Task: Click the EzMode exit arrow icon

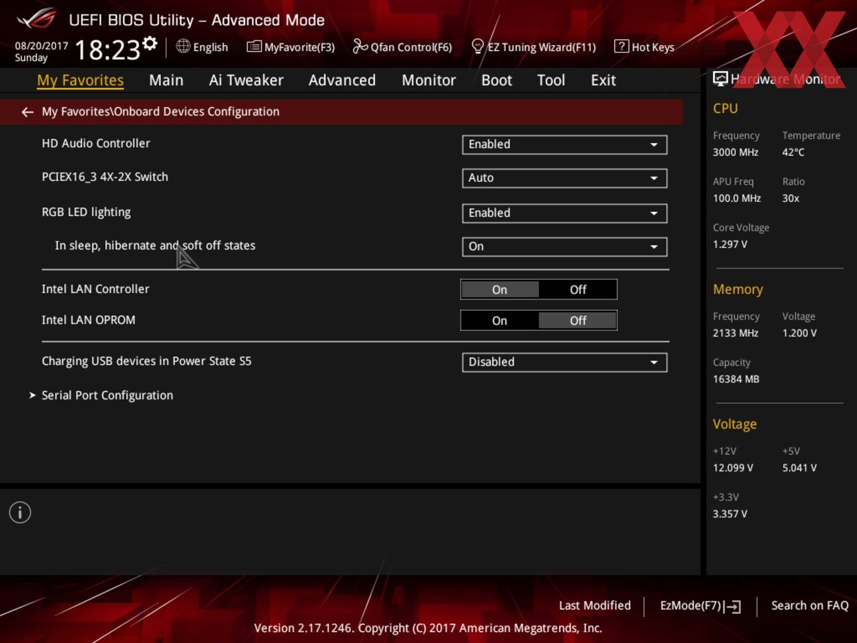Action: click(732, 606)
